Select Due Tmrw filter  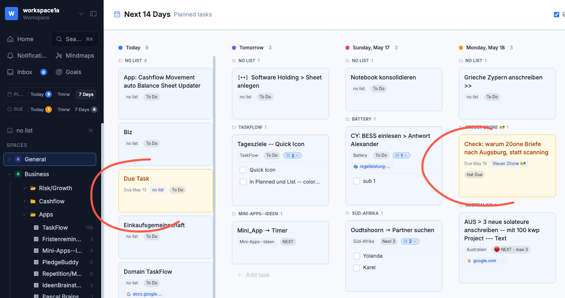point(64,109)
